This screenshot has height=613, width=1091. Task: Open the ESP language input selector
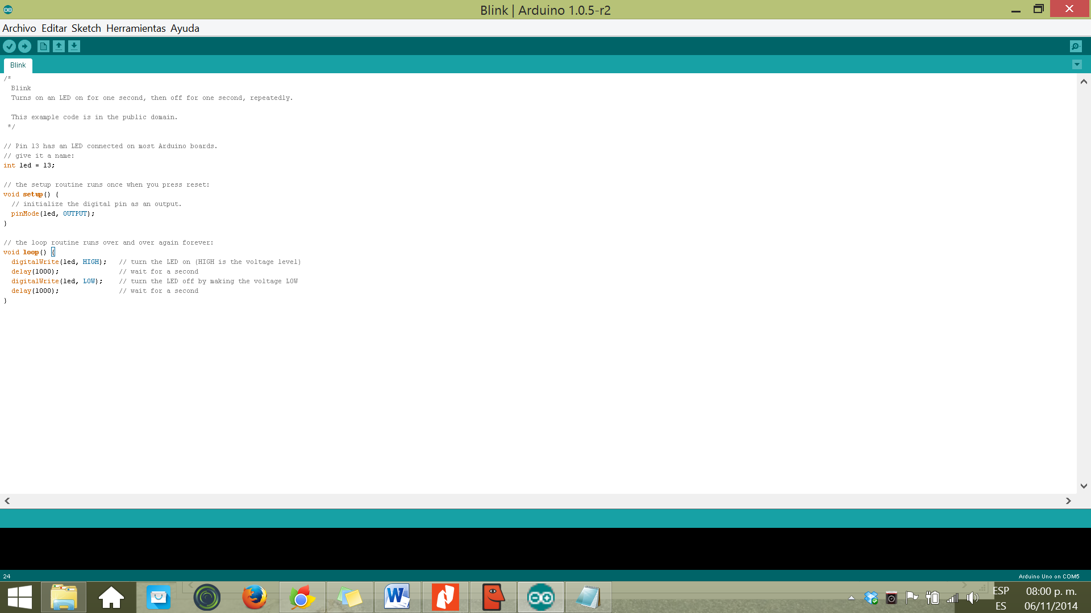(x=1001, y=598)
